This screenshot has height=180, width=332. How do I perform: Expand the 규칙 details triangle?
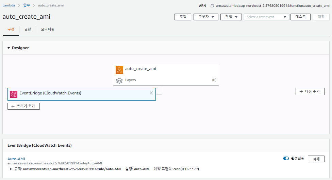pyautogui.click(x=11, y=169)
